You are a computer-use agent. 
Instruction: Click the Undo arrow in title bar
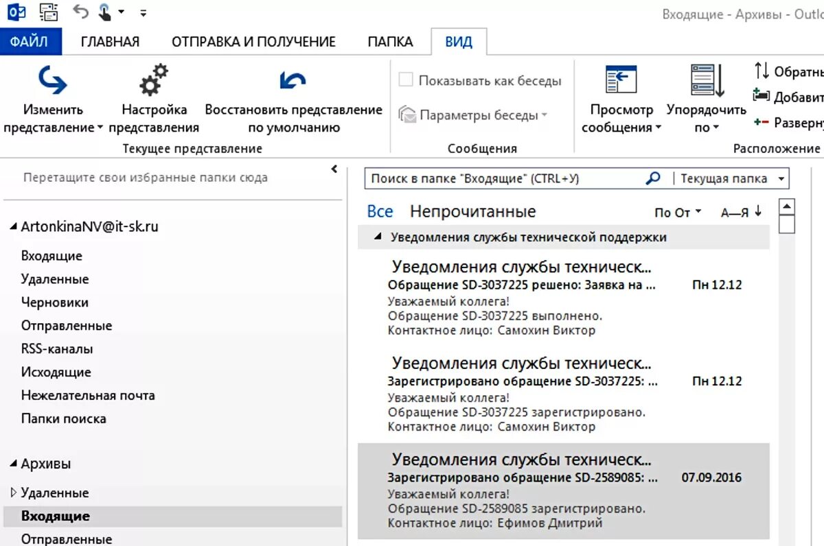click(x=80, y=12)
